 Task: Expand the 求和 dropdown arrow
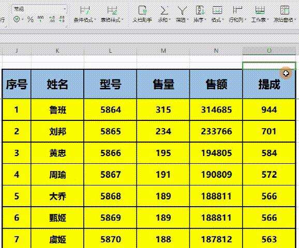(170, 20)
